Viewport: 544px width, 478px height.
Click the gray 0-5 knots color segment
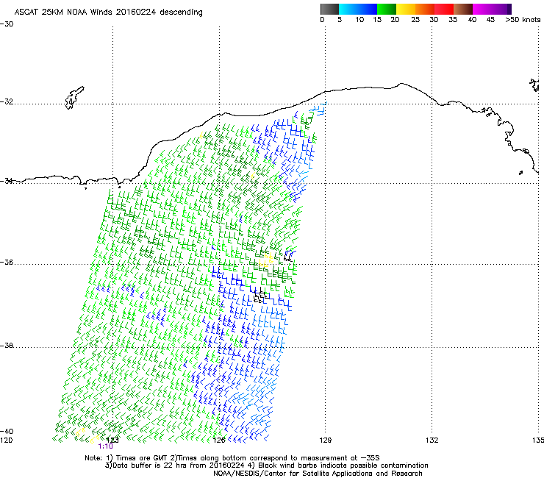point(329,9)
